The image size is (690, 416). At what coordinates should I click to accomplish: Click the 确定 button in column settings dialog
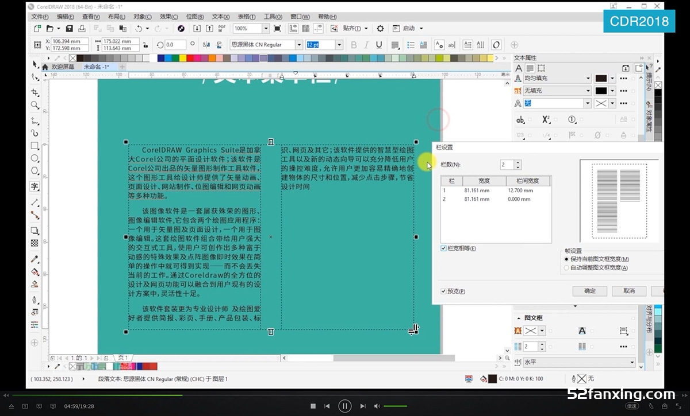coord(589,291)
